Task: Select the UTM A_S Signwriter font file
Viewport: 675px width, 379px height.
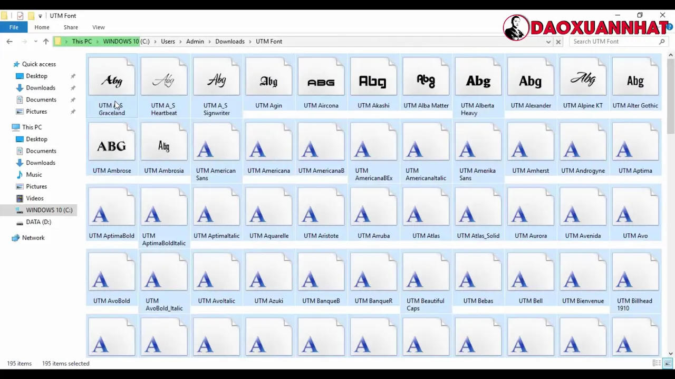Action: (x=216, y=87)
